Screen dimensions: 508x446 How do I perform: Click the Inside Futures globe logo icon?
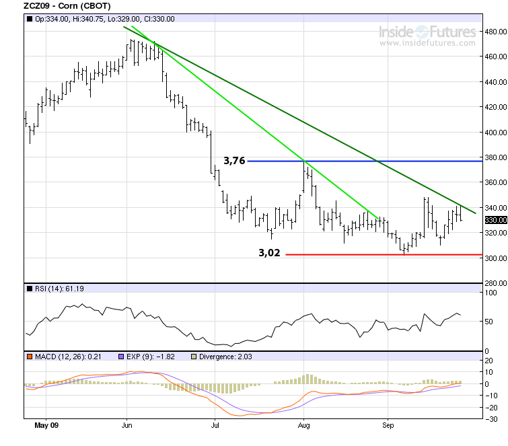420,32
